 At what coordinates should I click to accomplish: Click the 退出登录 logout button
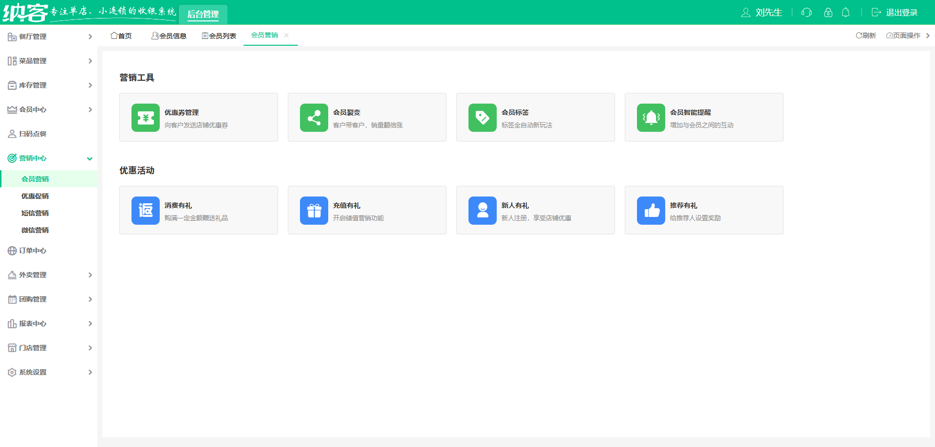(895, 13)
